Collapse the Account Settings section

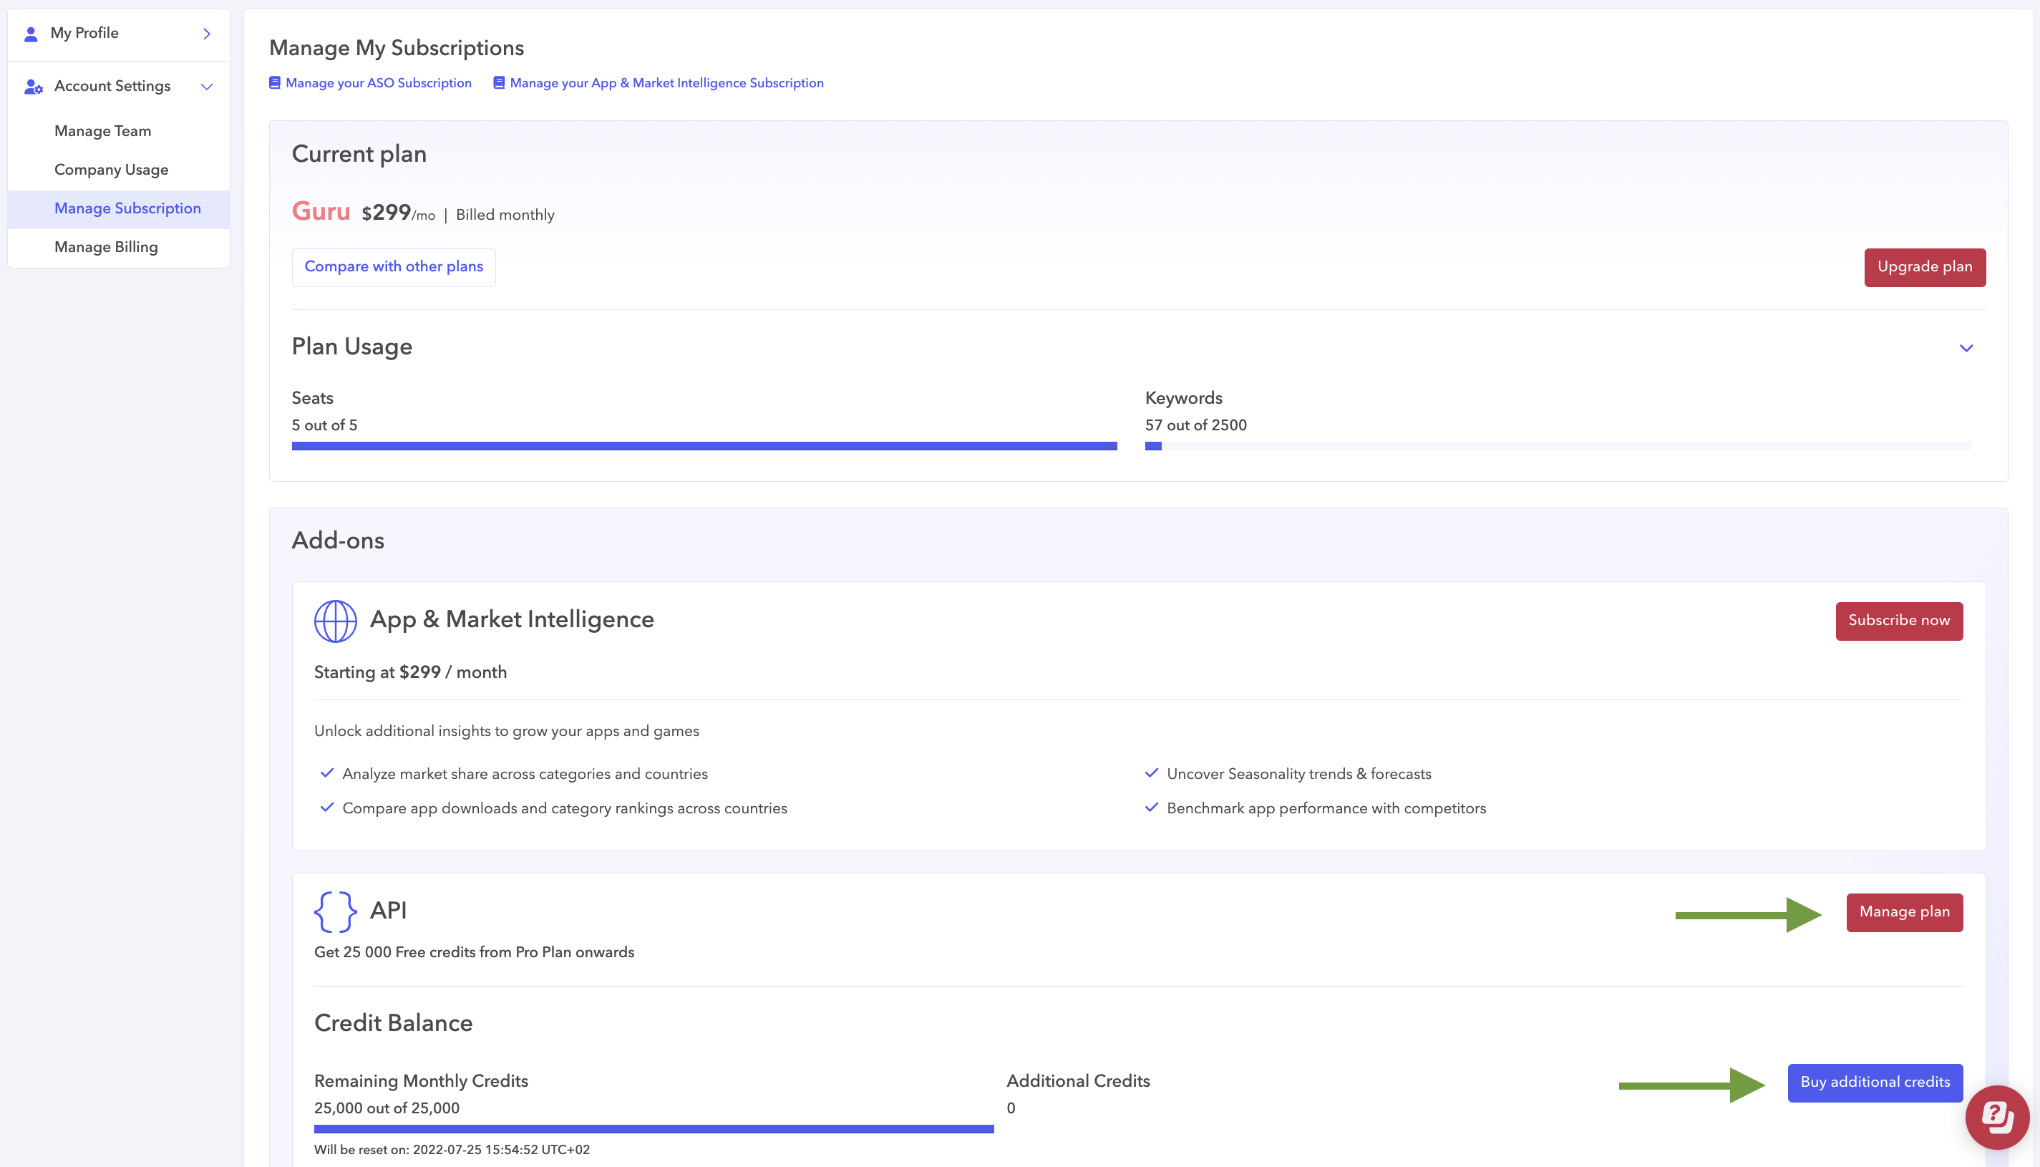pos(207,87)
